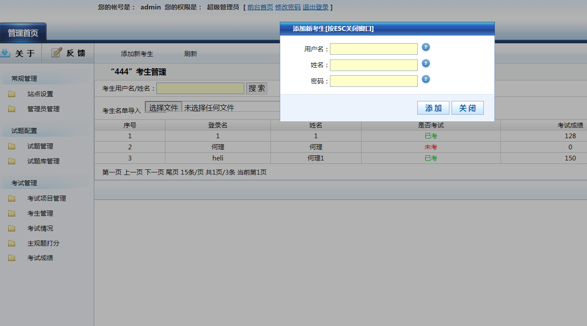Click the 关闭 button in the dialog

tap(467, 108)
